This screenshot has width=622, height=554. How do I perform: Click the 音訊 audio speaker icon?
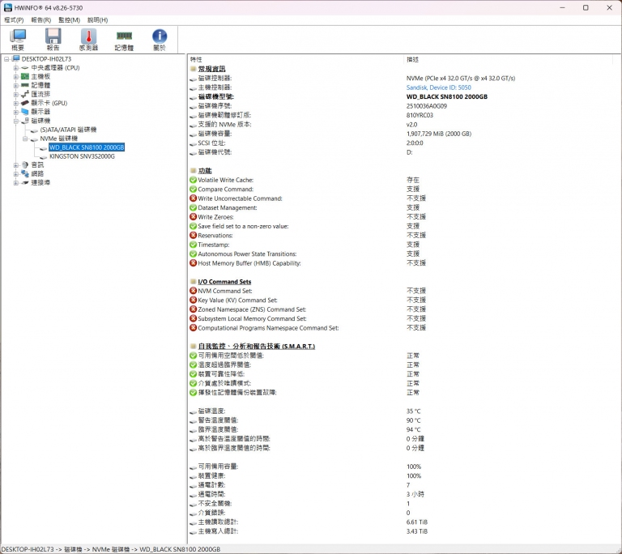[25, 164]
